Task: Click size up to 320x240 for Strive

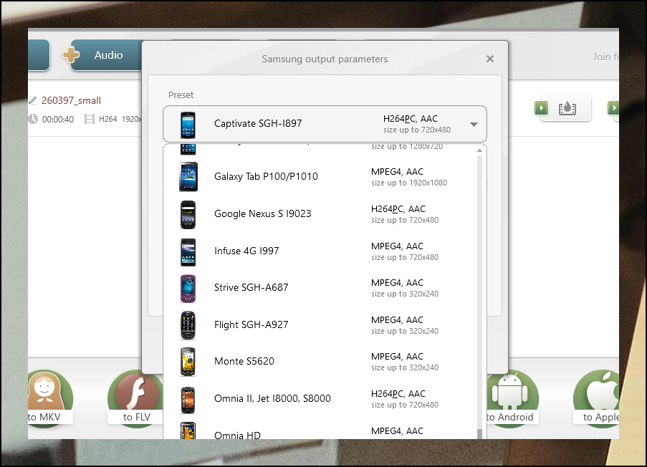Action: 404,294
